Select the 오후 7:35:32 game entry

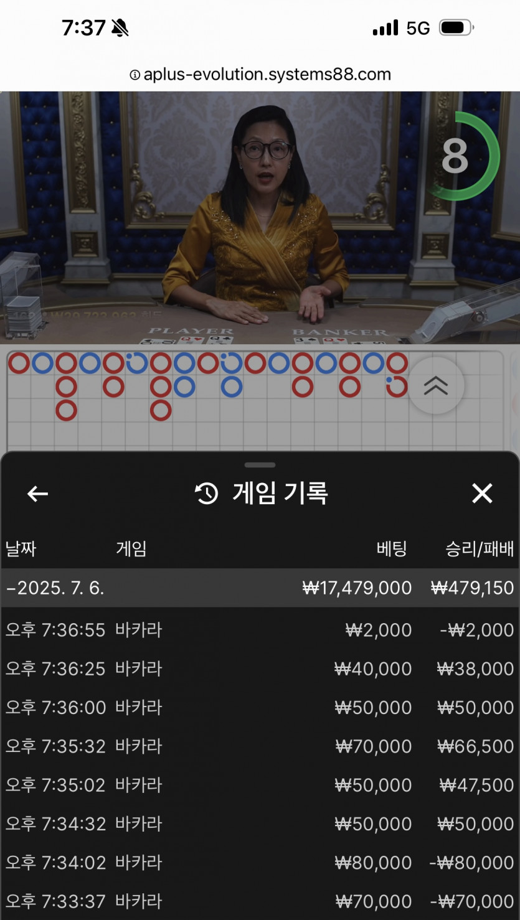click(260, 746)
